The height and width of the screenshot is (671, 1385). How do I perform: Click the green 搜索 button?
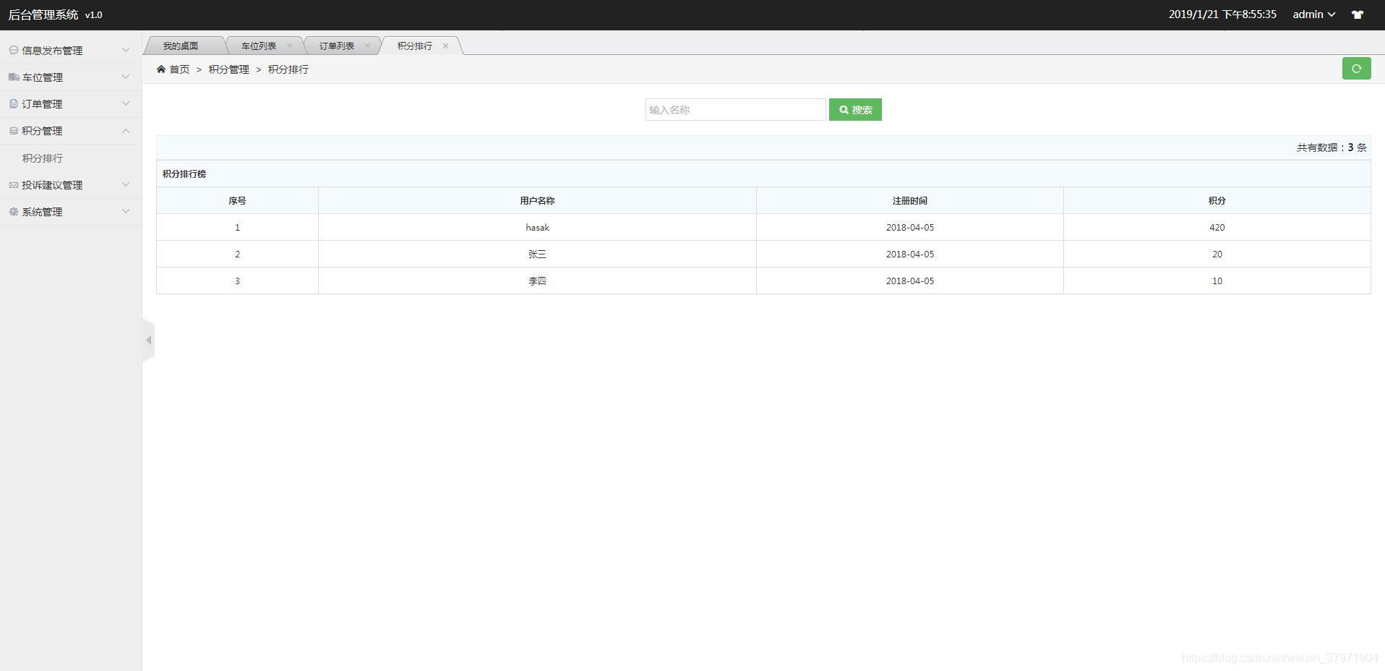click(x=855, y=110)
